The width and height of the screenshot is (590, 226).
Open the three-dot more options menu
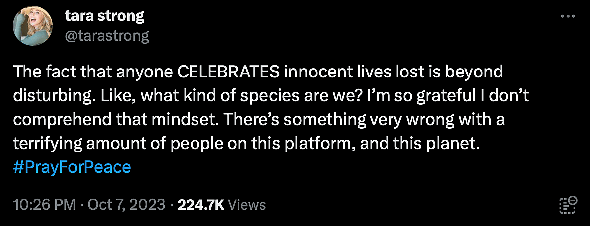pyautogui.click(x=569, y=16)
